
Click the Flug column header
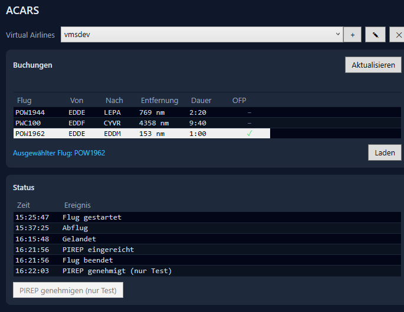pyautogui.click(x=24, y=100)
